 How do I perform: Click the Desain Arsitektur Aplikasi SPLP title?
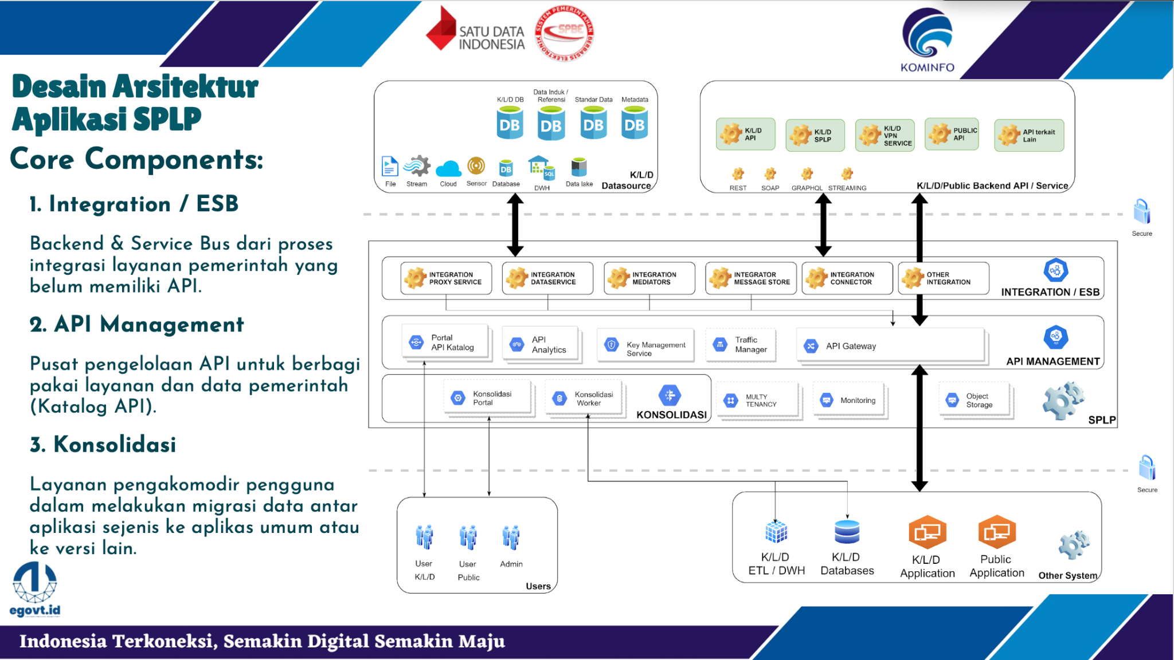135,102
